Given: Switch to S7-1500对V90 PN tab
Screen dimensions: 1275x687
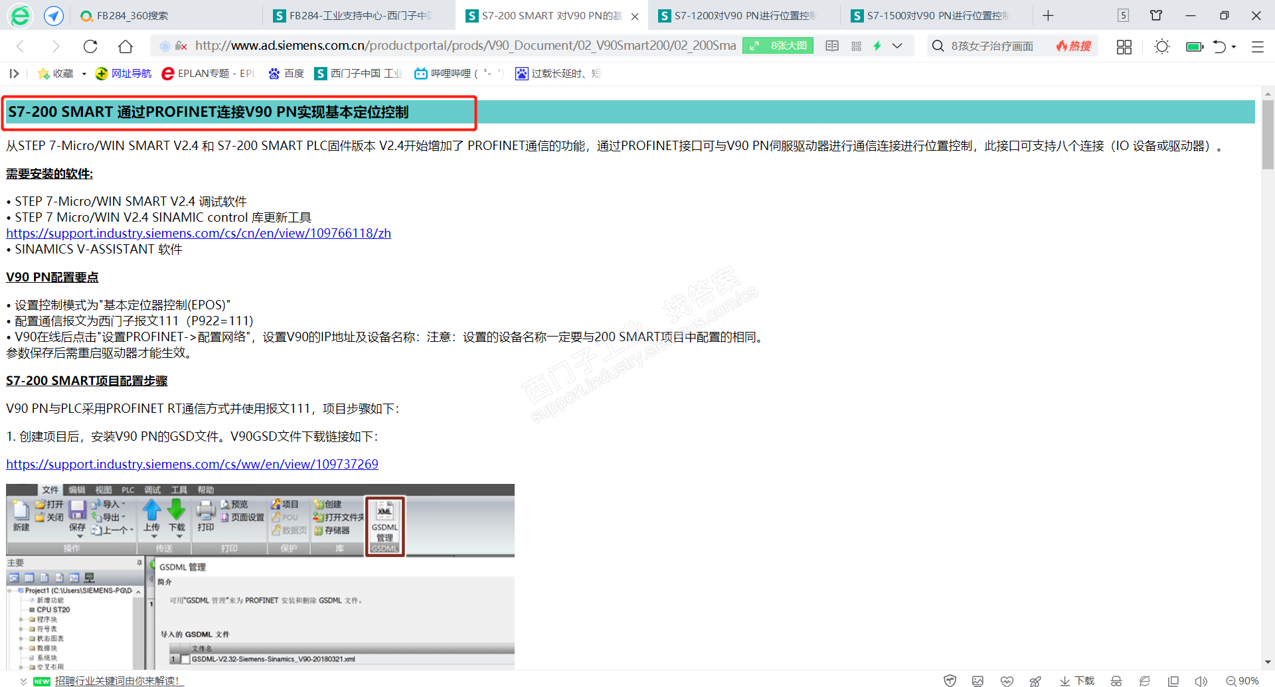Looking at the screenshot, I should point(938,15).
